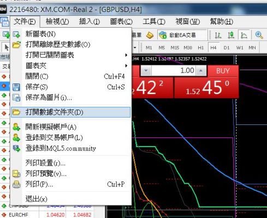Open the 幫助(H) menu

click(222, 22)
